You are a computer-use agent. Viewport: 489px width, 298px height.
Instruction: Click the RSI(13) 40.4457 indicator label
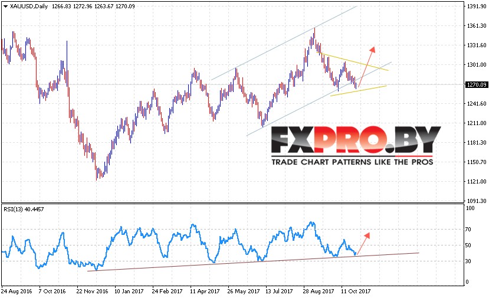coord(24,209)
